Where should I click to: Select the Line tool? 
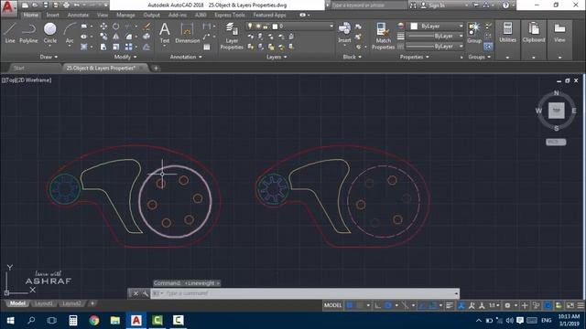pos(10,33)
